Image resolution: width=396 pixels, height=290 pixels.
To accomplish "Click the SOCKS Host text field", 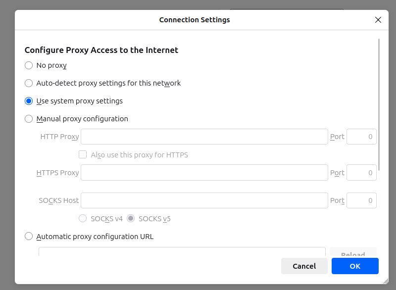I will click(x=204, y=200).
